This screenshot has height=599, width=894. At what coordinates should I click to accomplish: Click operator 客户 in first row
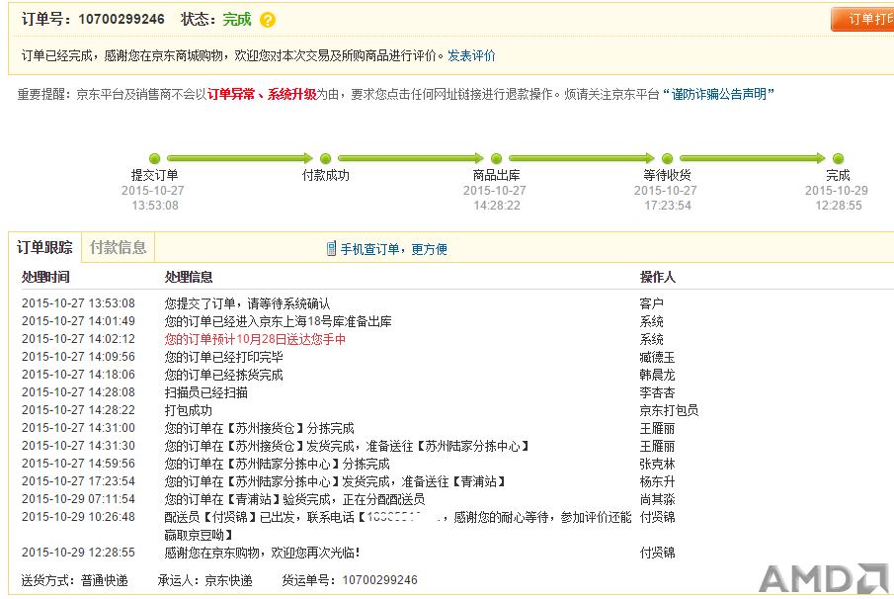coord(652,303)
